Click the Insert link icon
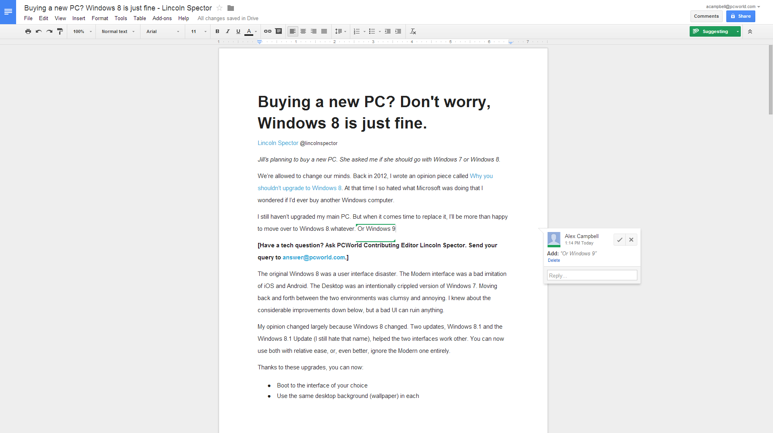773x433 pixels. [x=268, y=31]
